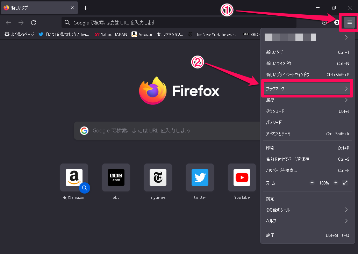Select 新しいウィンドウ menu item

coord(308,64)
